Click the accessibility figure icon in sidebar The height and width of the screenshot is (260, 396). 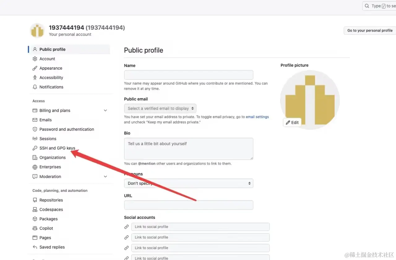pyautogui.click(x=35, y=77)
